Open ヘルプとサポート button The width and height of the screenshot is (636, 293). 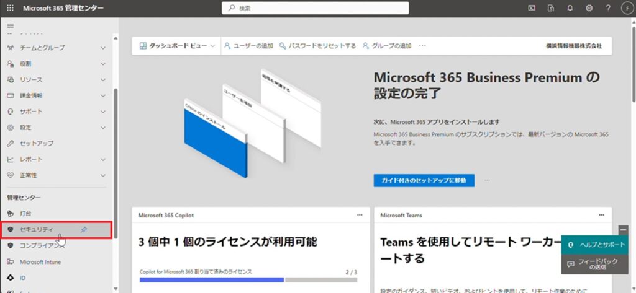pyautogui.click(x=594, y=245)
